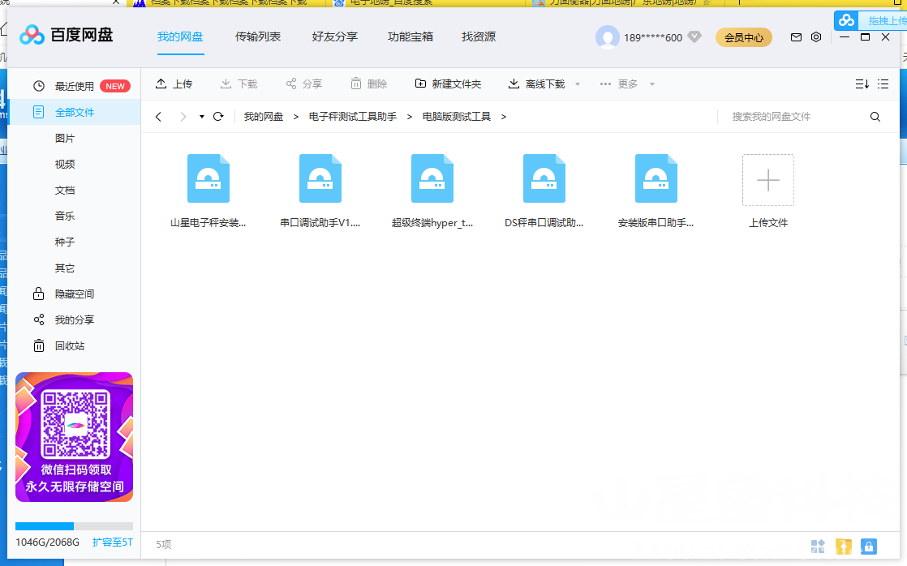This screenshot has width=907, height=566.
Task: Click the blue lock icon in status bar
Action: (869, 547)
